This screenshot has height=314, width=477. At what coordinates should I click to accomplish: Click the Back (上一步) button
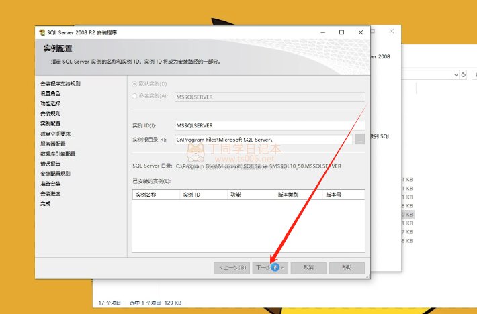pos(232,268)
